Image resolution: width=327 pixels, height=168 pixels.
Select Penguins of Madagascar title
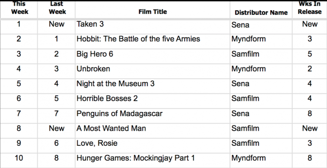pos(120,114)
